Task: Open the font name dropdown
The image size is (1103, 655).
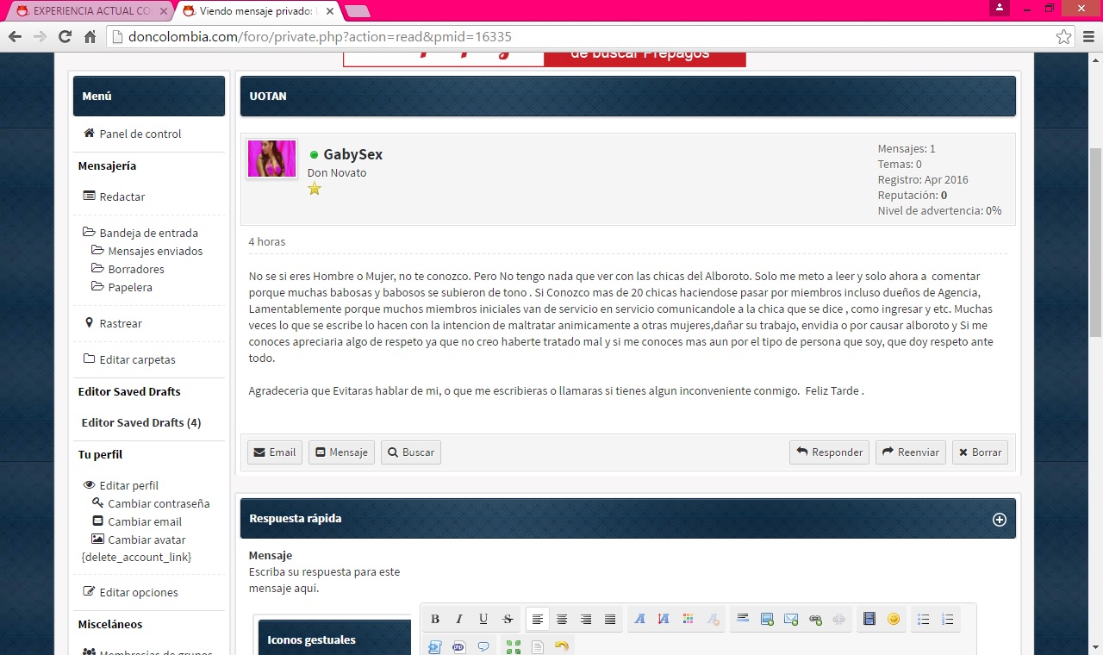Action: tap(639, 619)
